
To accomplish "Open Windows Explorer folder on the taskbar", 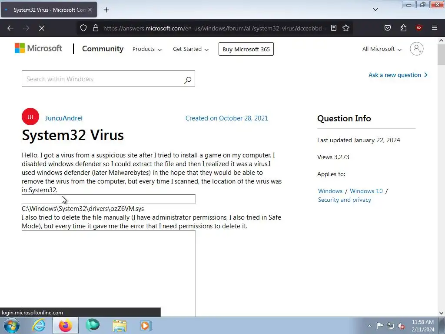I will point(120,325).
